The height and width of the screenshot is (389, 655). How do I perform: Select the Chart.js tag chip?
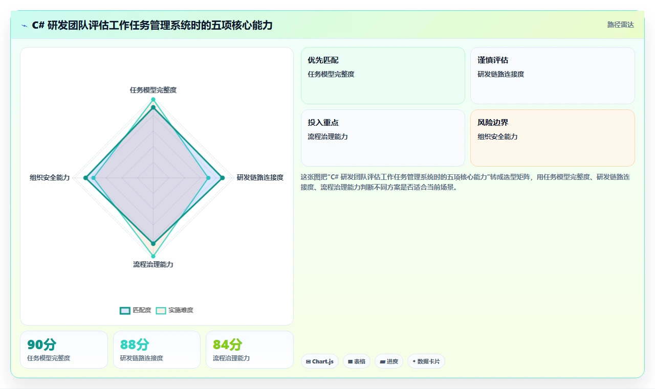point(320,361)
